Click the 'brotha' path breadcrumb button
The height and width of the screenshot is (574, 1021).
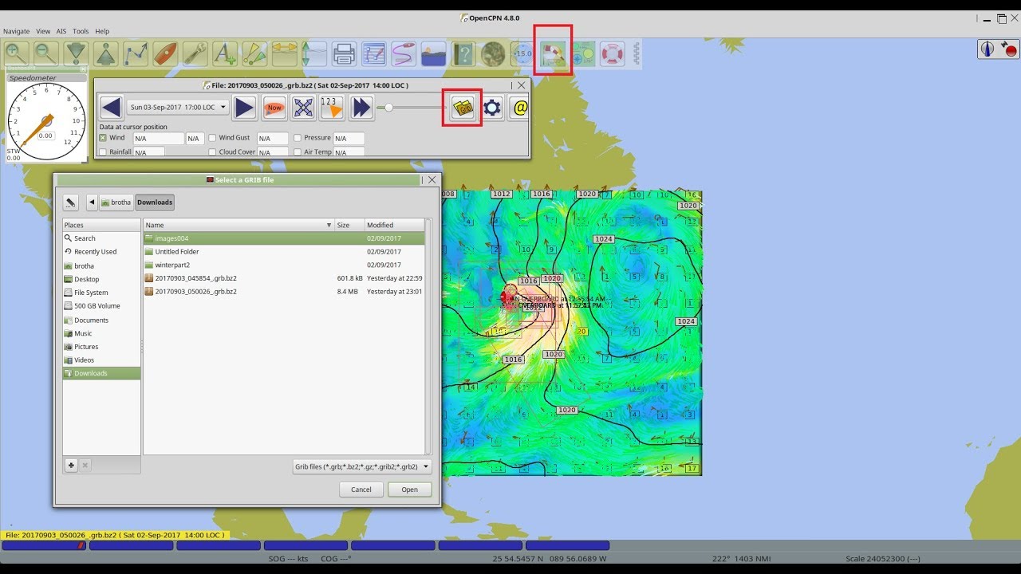(x=116, y=202)
